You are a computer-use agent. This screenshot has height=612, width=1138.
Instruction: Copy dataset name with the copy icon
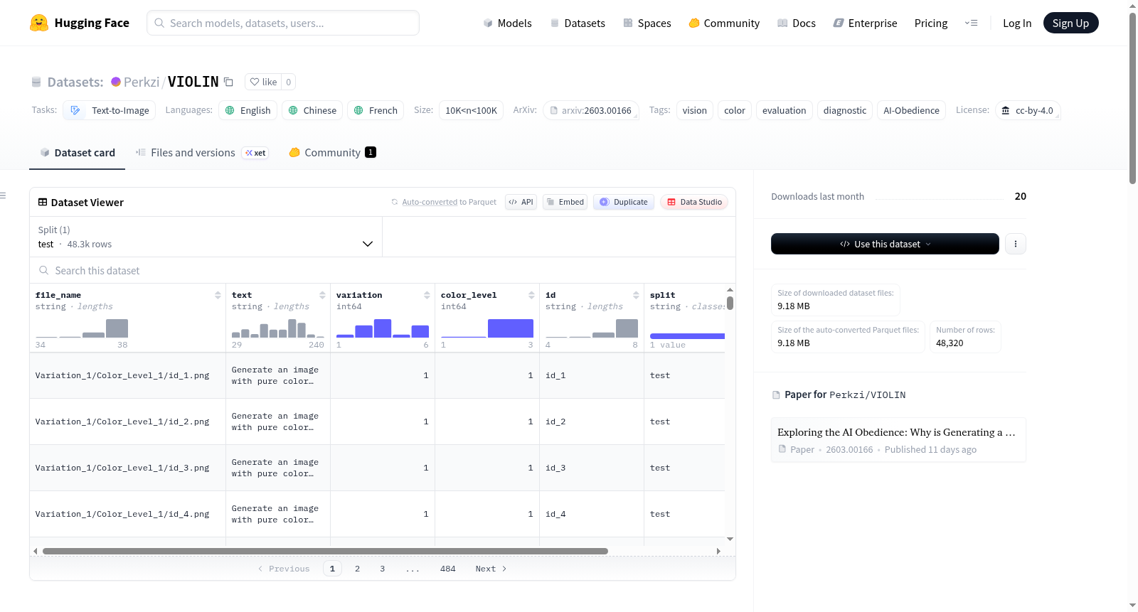(x=228, y=82)
